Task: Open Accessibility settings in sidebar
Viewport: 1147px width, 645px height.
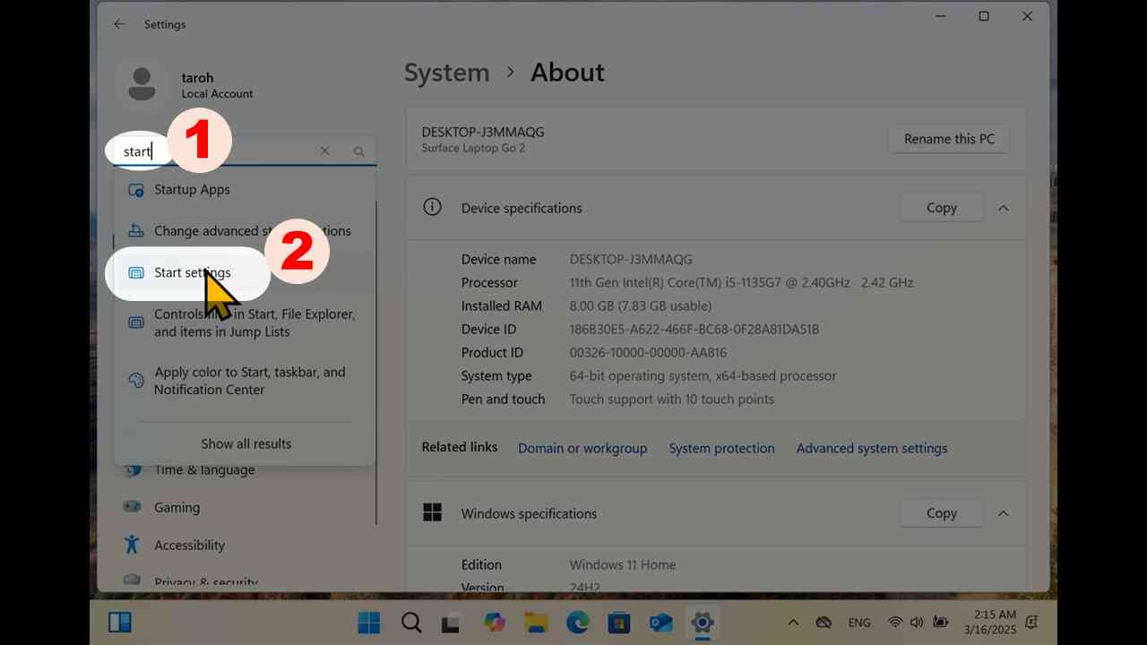Action: [188, 545]
